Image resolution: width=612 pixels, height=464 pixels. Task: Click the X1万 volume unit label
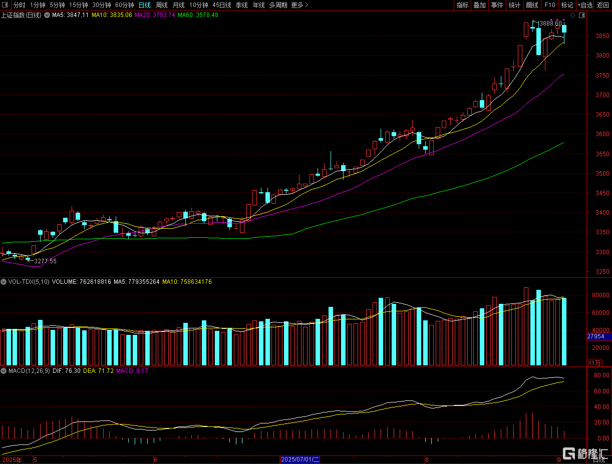[x=594, y=362]
